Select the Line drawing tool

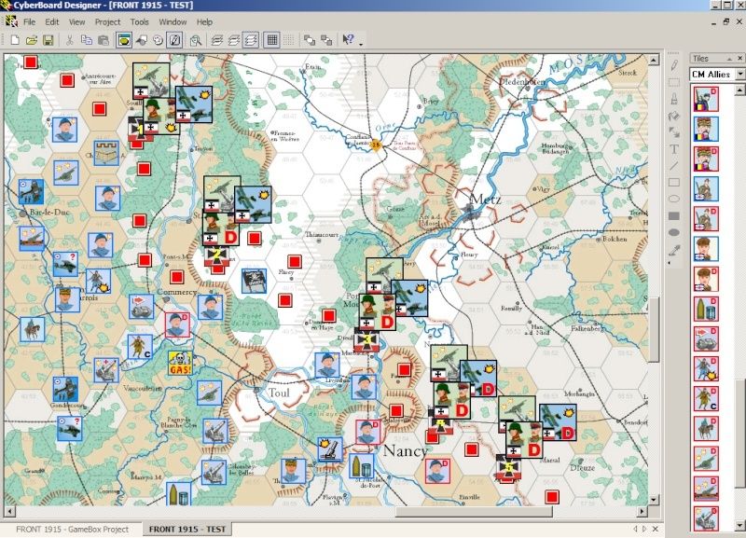point(673,166)
